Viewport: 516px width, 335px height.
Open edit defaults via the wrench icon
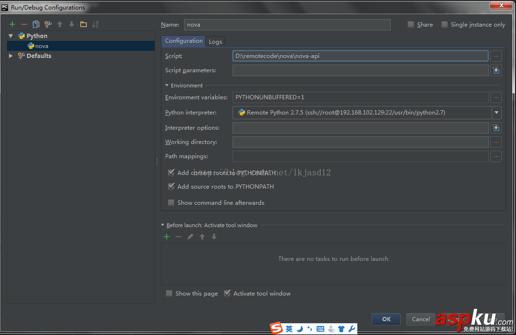tap(47, 24)
